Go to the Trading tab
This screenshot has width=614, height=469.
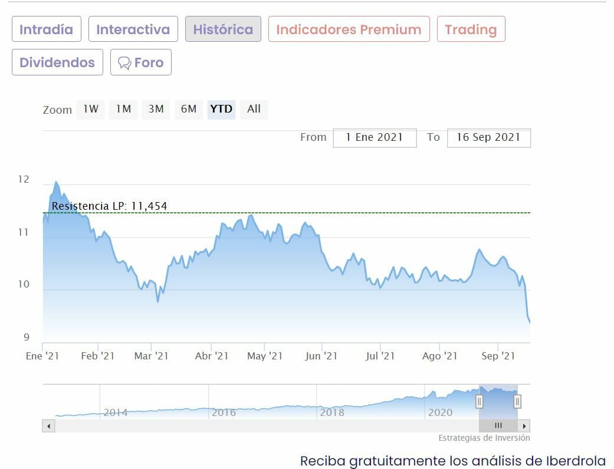point(471,29)
